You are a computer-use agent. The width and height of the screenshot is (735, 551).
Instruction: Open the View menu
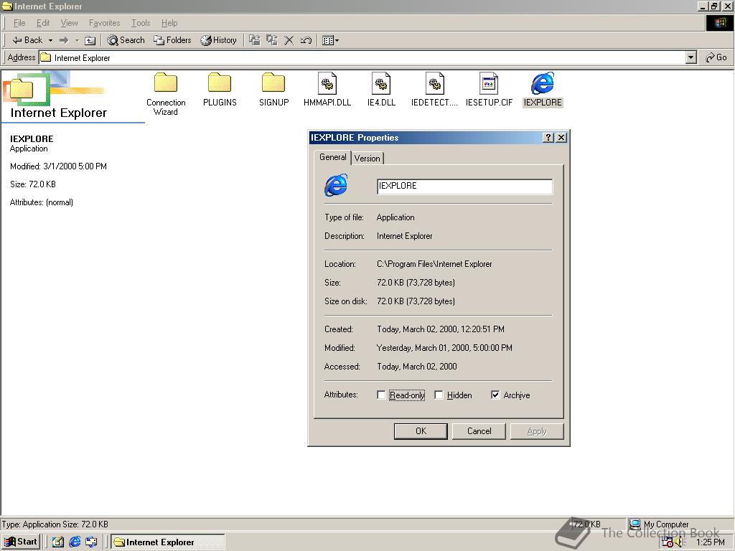[x=69, y=23]
